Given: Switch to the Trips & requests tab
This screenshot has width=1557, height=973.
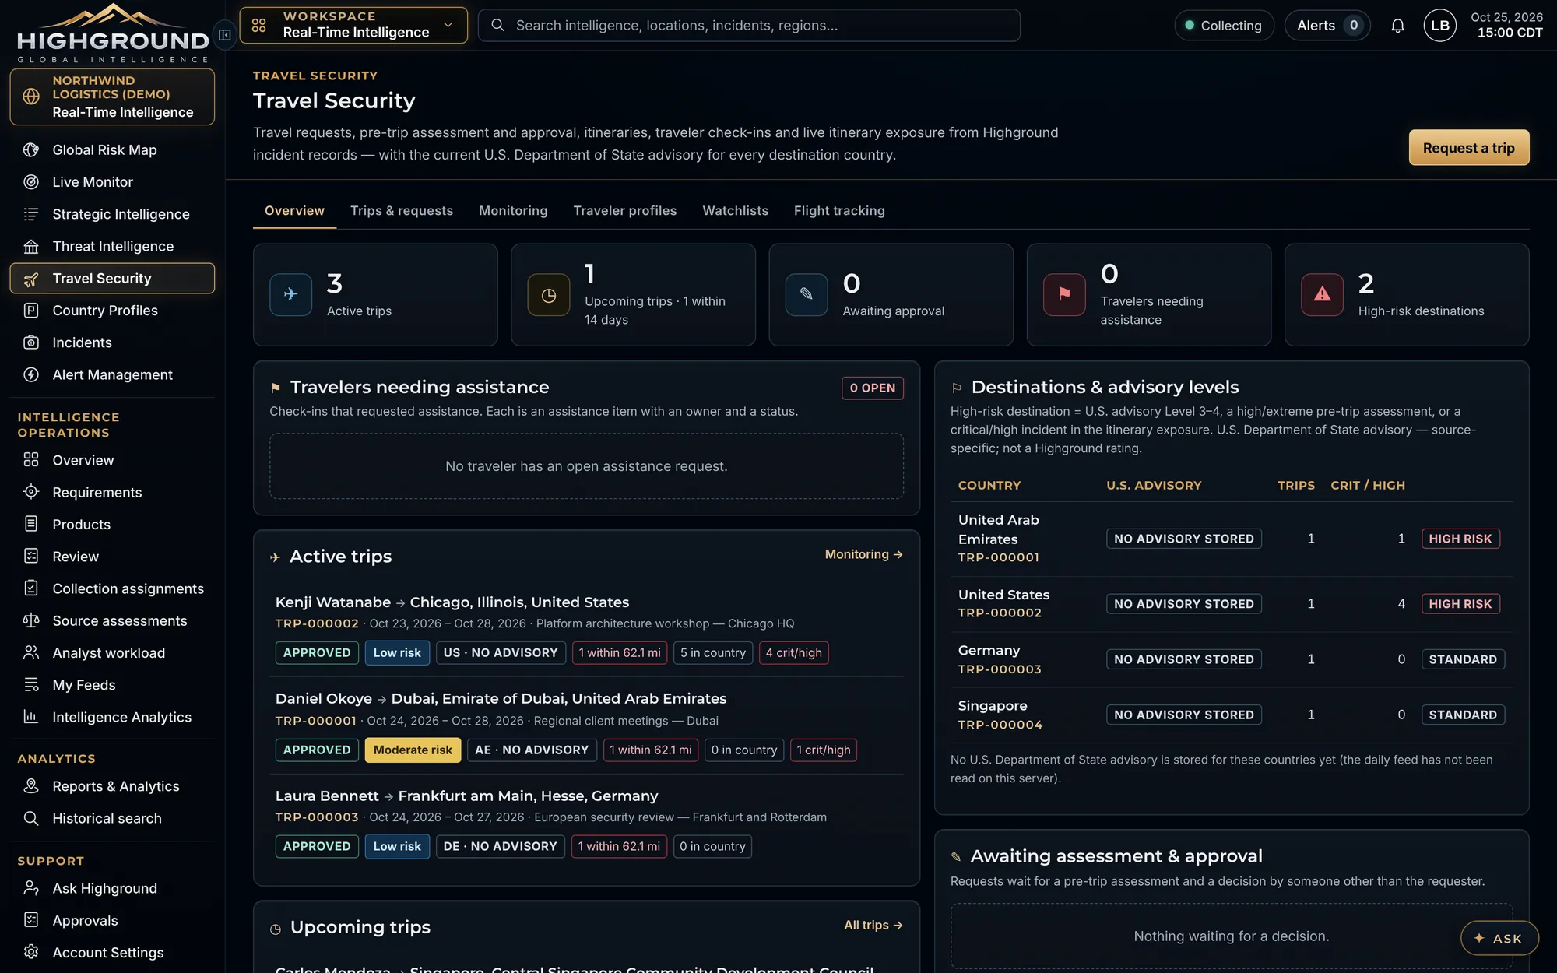Looking at the screenshot, I should (401, 211).
